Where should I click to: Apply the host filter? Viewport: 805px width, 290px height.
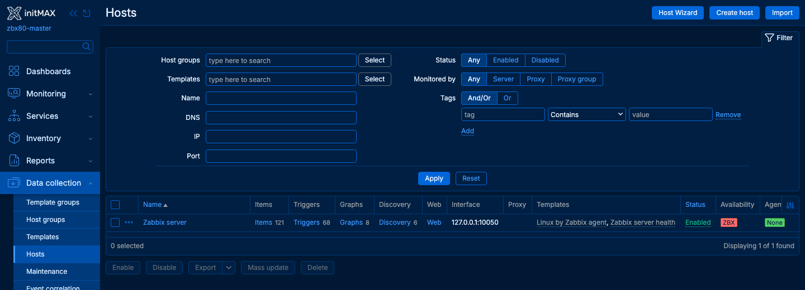tap(434, 178)
